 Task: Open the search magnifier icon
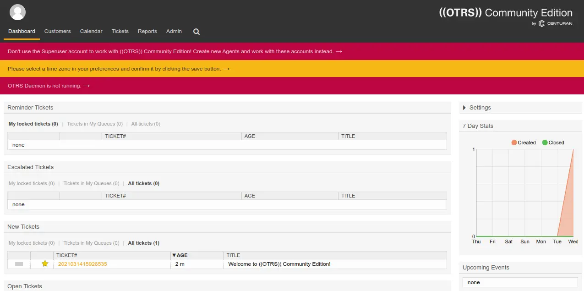[196, 32]
